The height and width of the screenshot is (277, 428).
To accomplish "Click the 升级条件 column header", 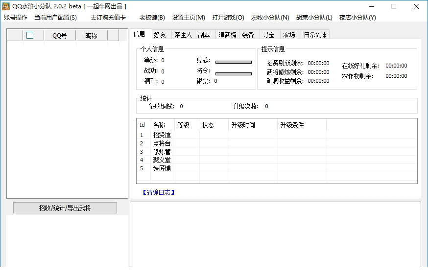I will point(302,125).
